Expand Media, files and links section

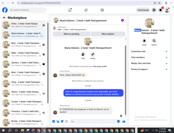pyautogui.click(x=149, y=63)
